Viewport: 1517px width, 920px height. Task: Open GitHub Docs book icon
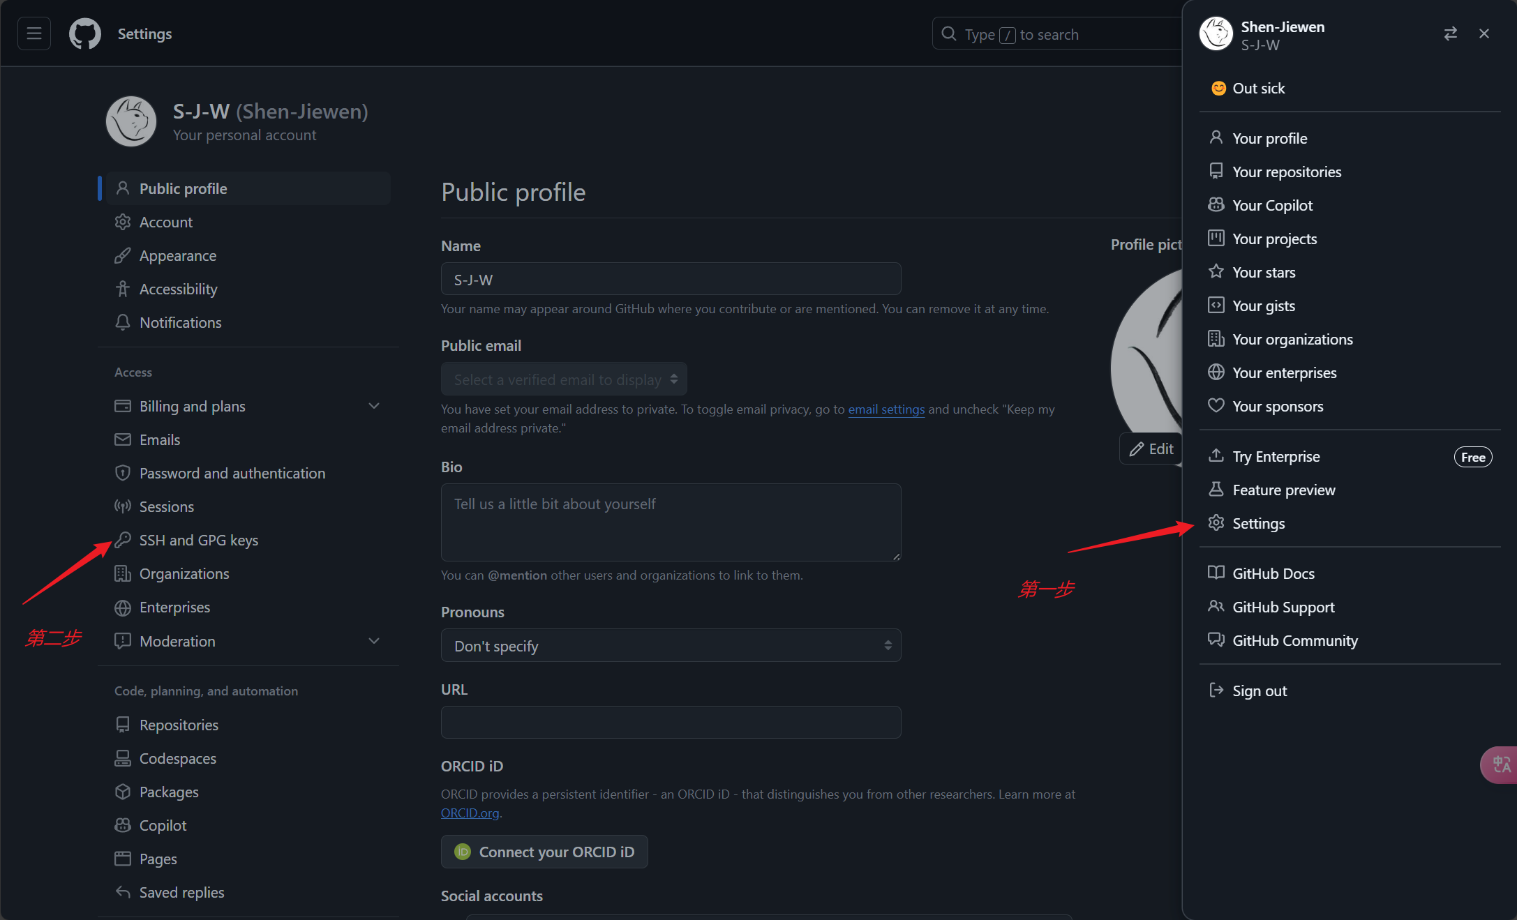(x=1216, y=573)
